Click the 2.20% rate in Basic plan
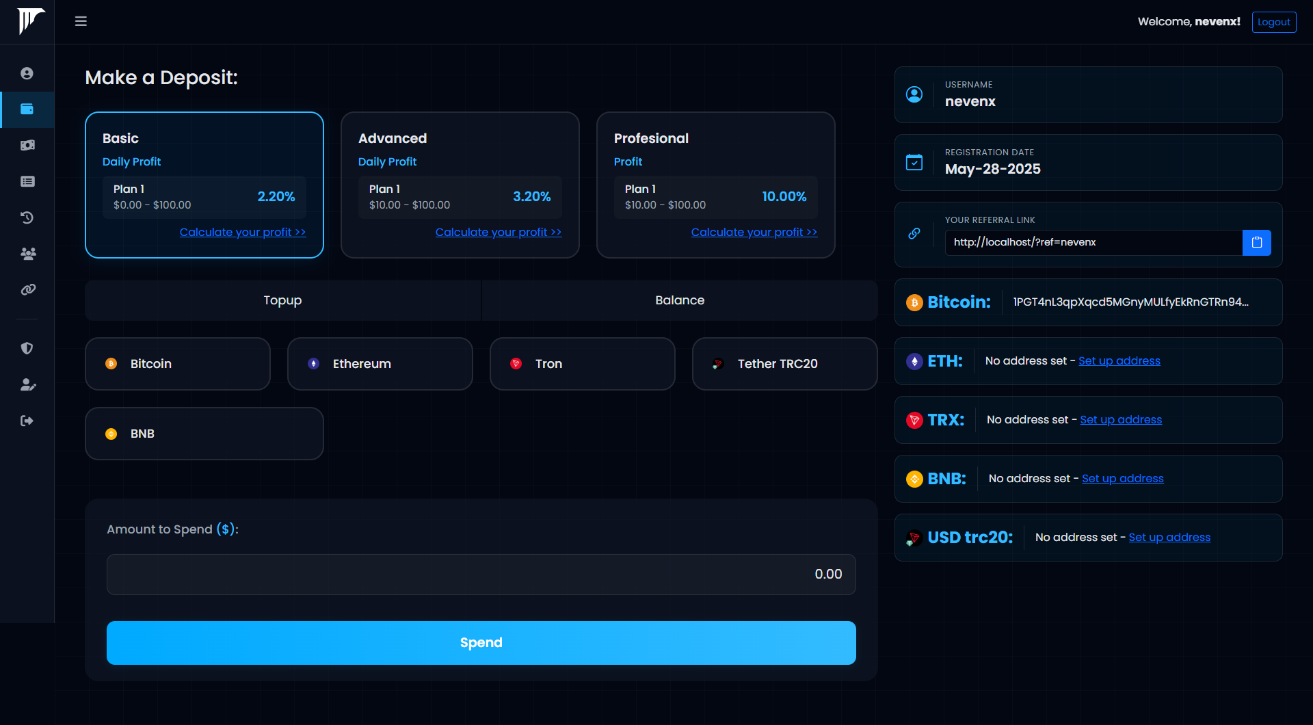 pyautogui.click(x=276, y=197)
